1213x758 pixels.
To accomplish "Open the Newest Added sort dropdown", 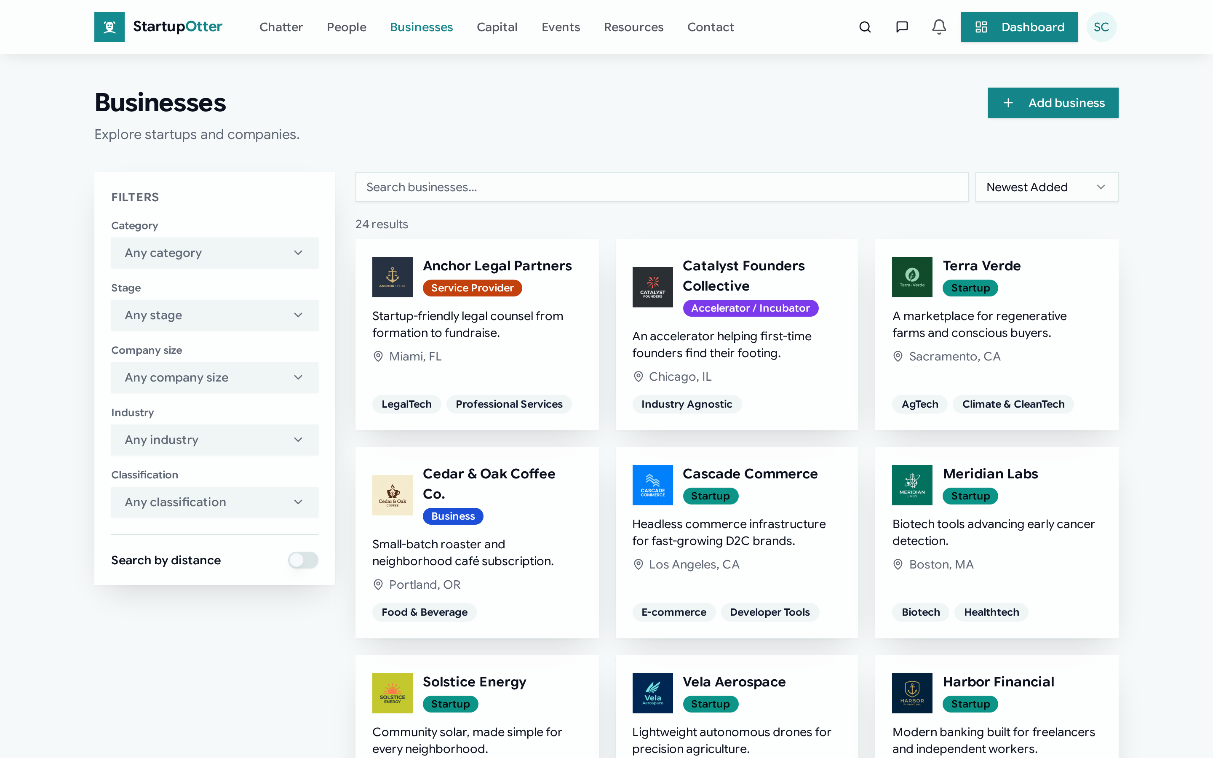I will (x=1047, y=187).
